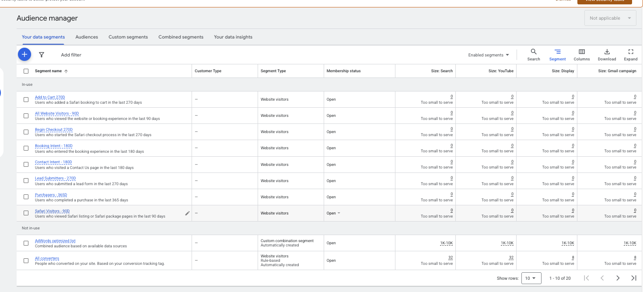The image size is (643, 292).
Task: Open the Your data insights tab
Action: point(233,37)
